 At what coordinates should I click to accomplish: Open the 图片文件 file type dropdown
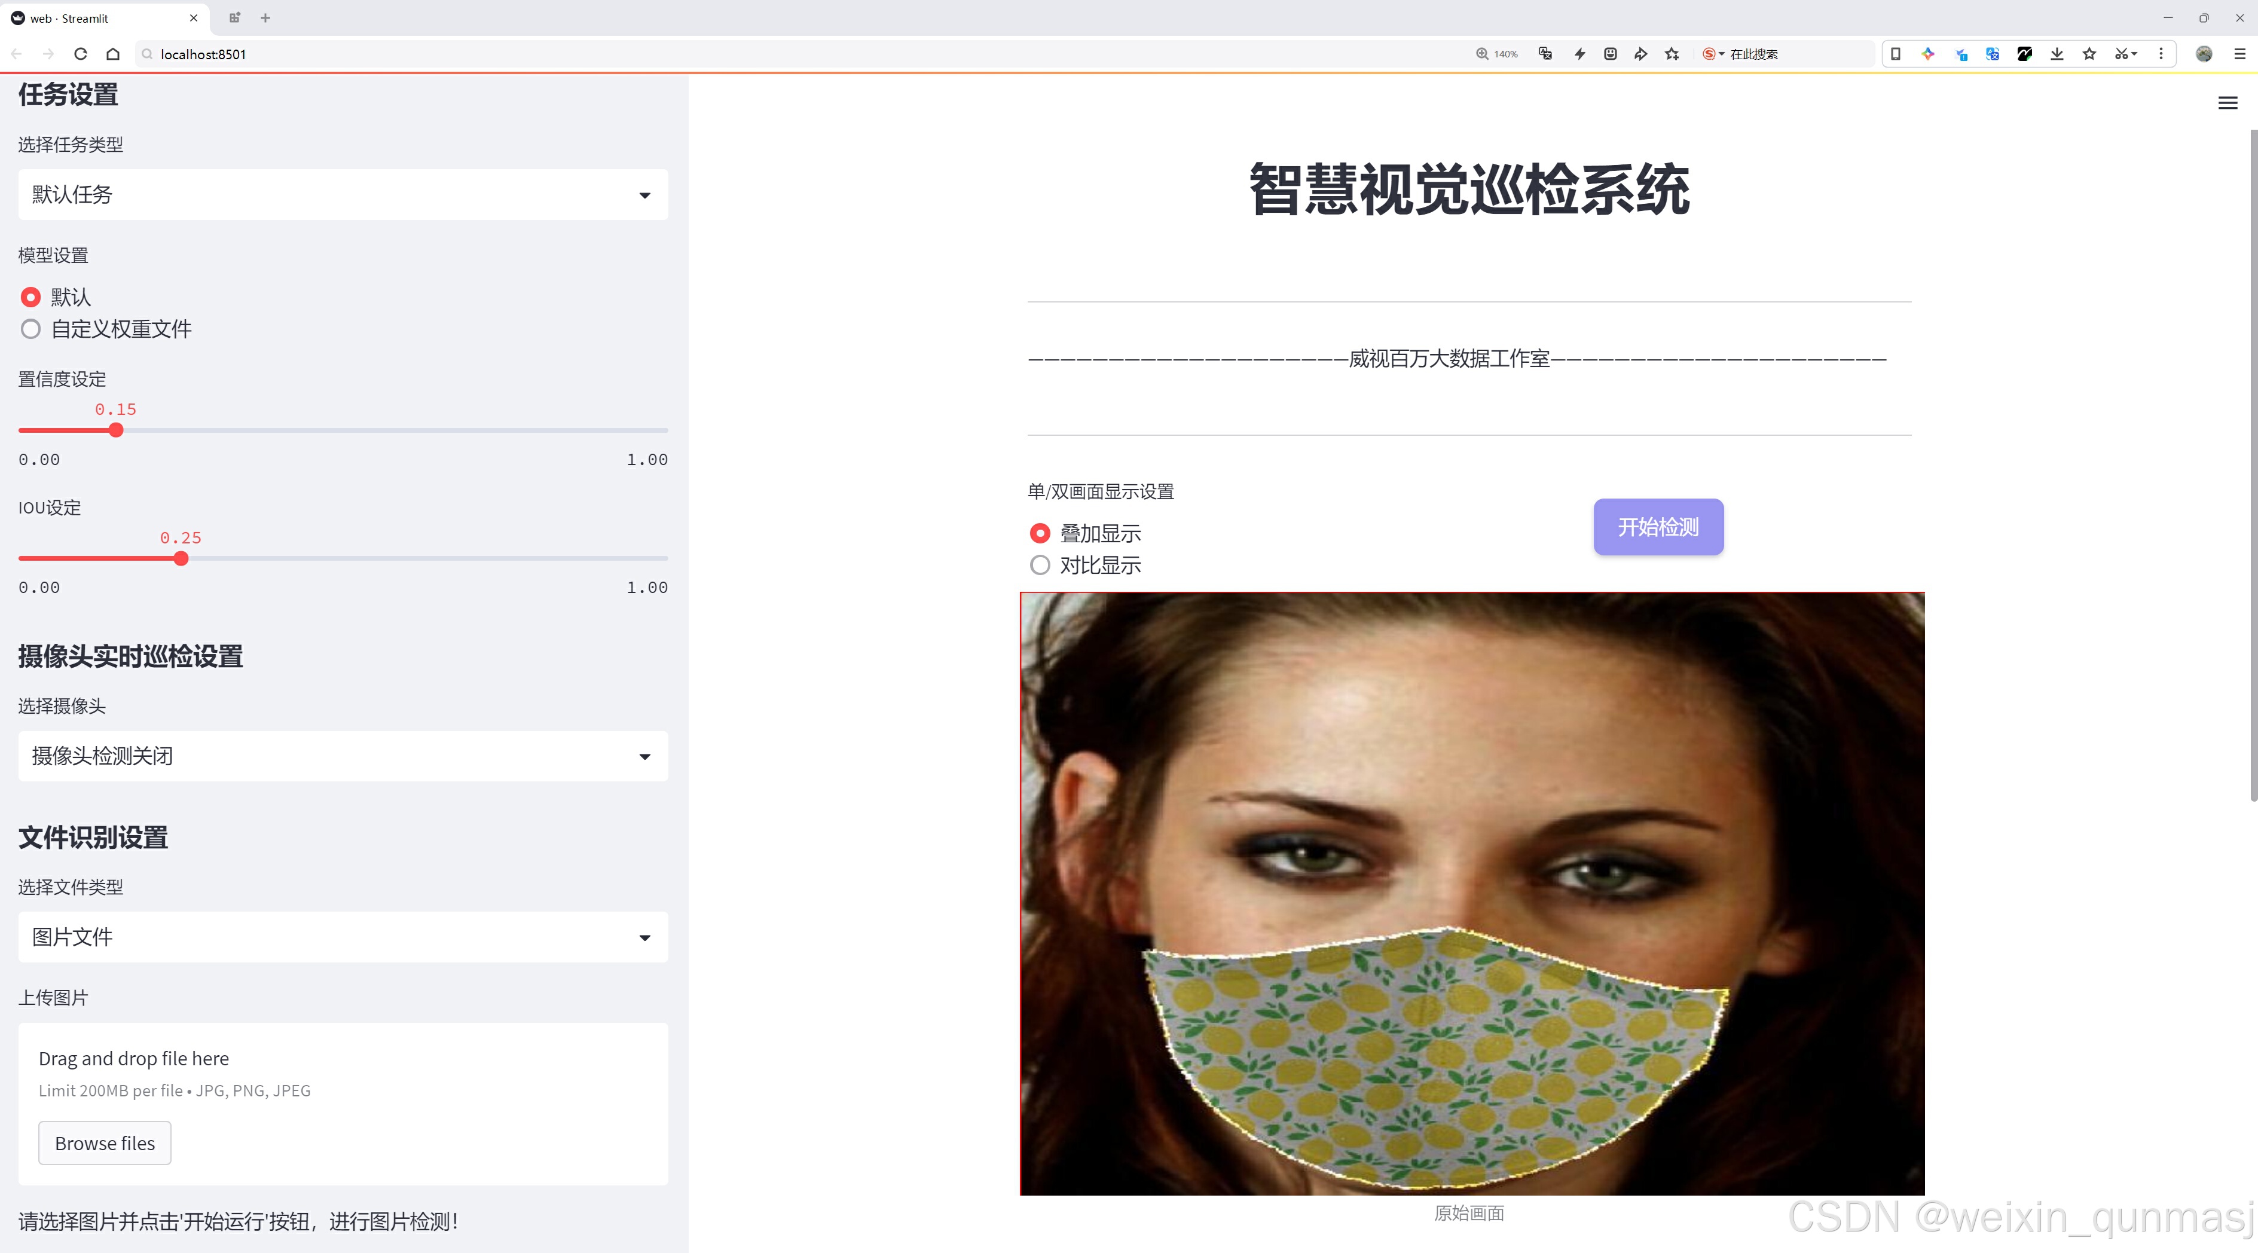tap(343, 937)
